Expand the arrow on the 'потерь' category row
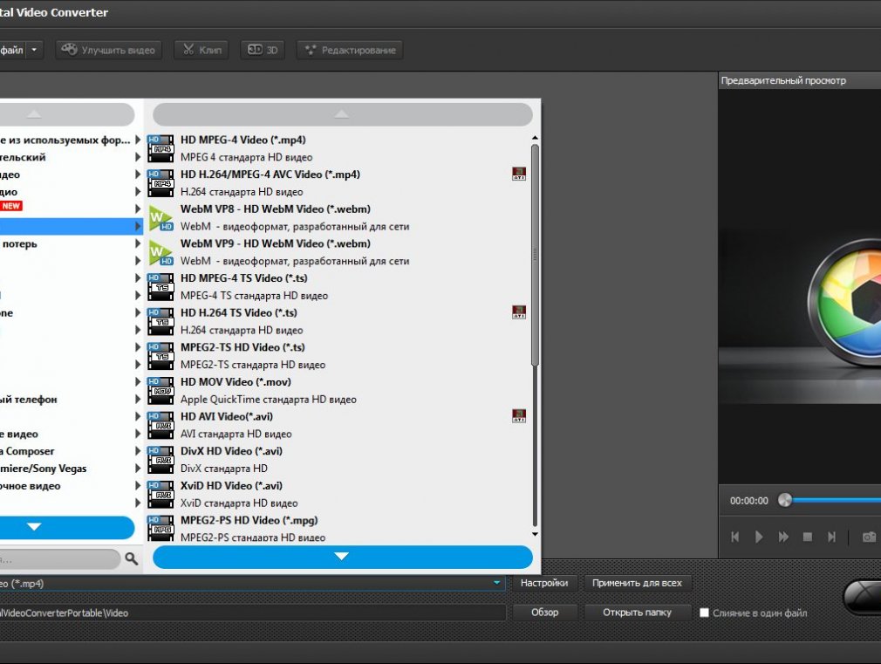Viewport: 881px width, 664px height. [138, 243]
